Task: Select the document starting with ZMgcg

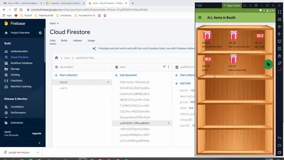Action: click(x=134, y=117)
